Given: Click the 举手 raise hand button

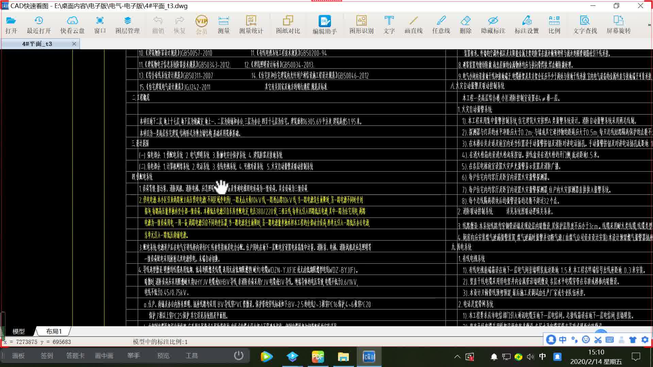Looking at the screenshot, I should coord(133,355).
